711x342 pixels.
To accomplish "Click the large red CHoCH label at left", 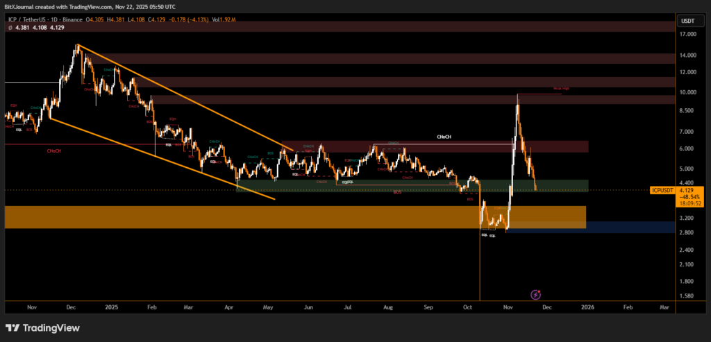I will (x=53, y=151).
